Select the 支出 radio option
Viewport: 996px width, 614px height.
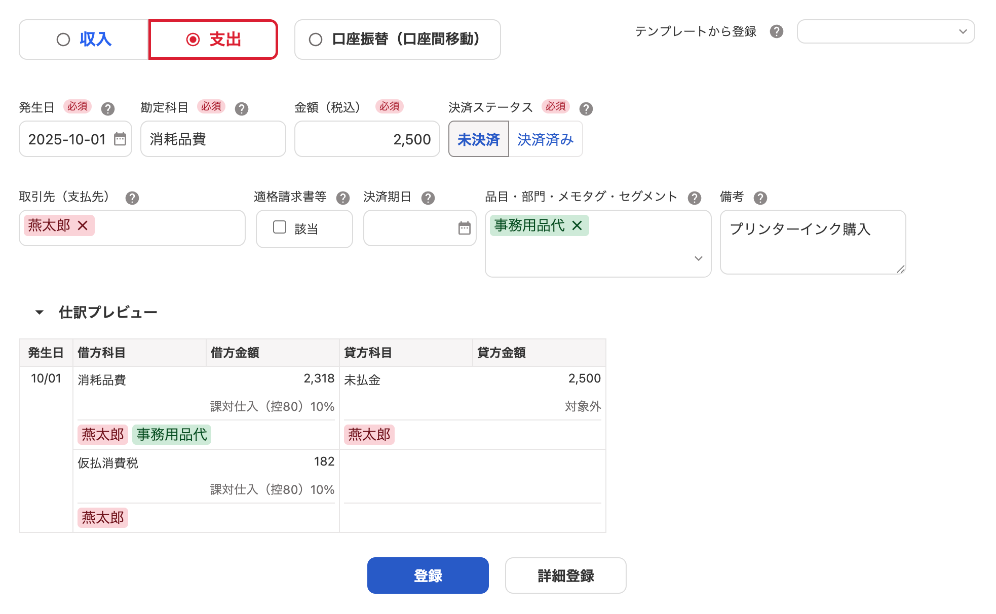coord(213,40)
